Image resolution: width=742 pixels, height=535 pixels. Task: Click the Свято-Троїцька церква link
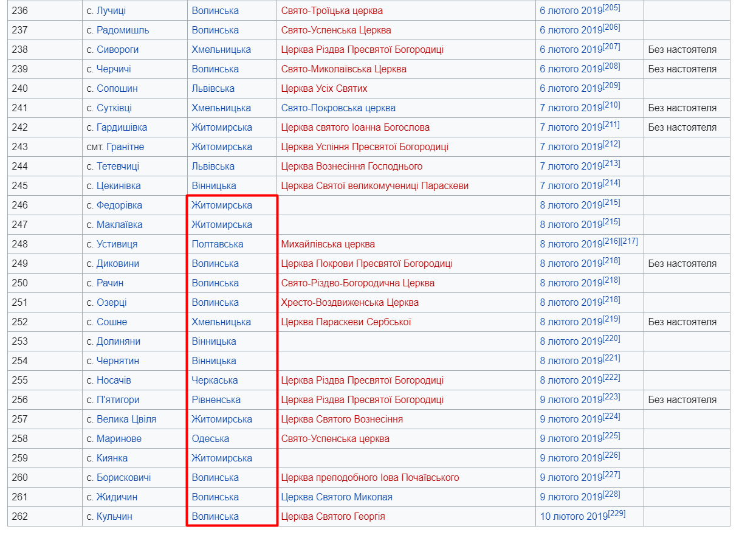pos(332,11)
